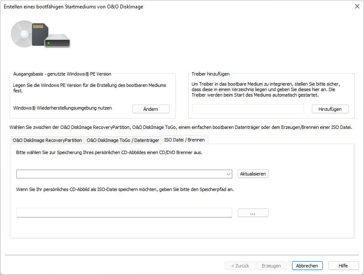Click 'Windows® Wiederherstellungsumgebung nutzen' text
Image resolution: width=364 pixels, height=275 pixels.
[x=62, y=108]
